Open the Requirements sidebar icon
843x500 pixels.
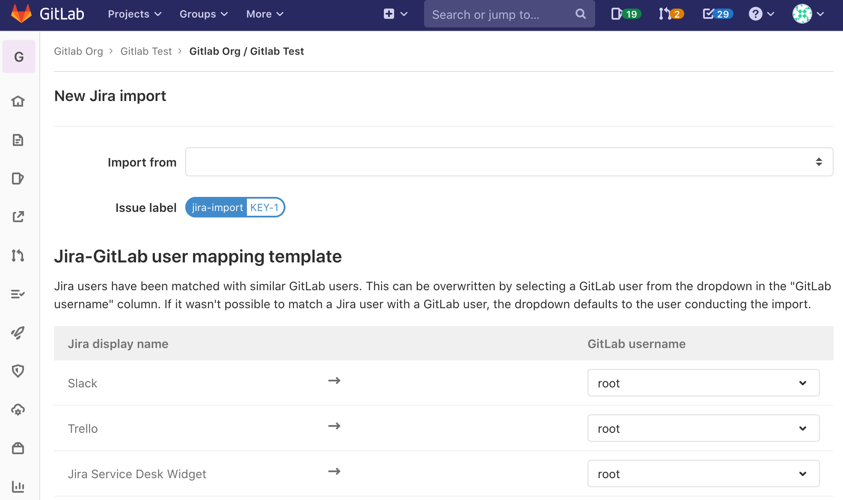tap(18, 294)
